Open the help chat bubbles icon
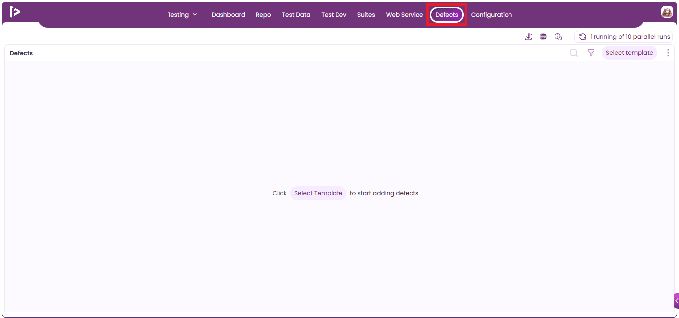679x318 pixels. click(x=558, y=37)
